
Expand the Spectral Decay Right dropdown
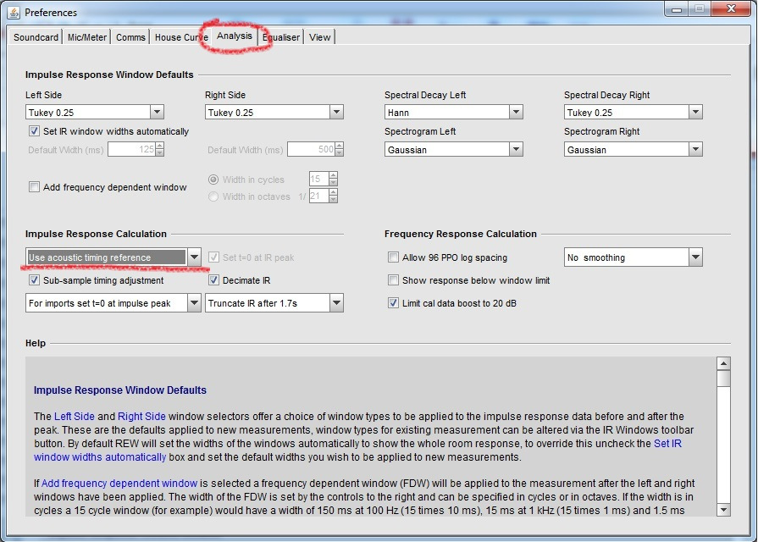click(x=634, y=112)
